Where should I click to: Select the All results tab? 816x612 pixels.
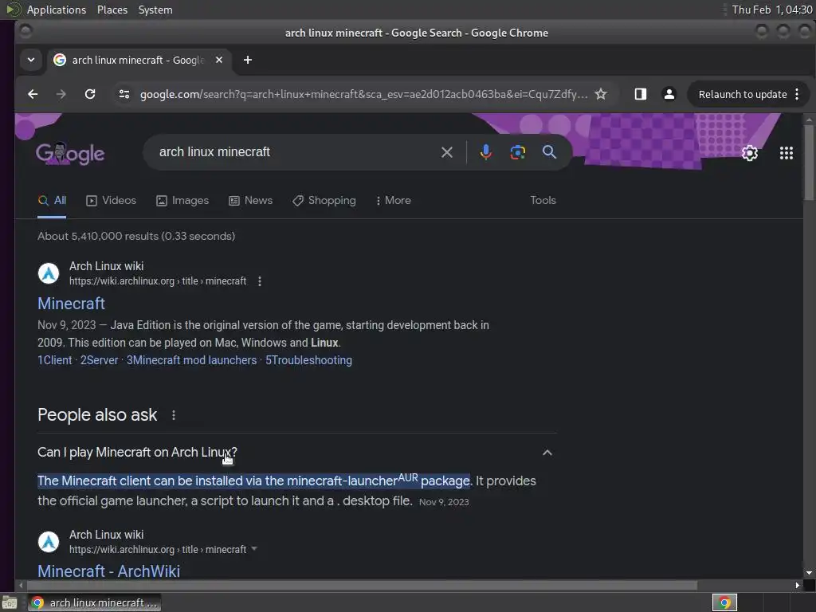tap(52, 201)
